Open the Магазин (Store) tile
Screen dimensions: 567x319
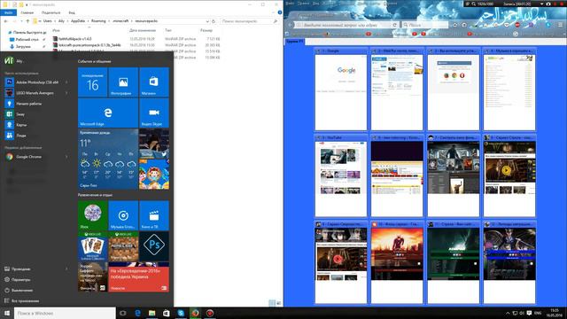tap(154, 82)
